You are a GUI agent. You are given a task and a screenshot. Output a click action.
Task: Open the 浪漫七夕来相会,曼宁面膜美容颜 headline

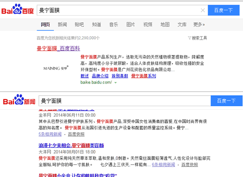pyautogui.click(x=71, y=145)
